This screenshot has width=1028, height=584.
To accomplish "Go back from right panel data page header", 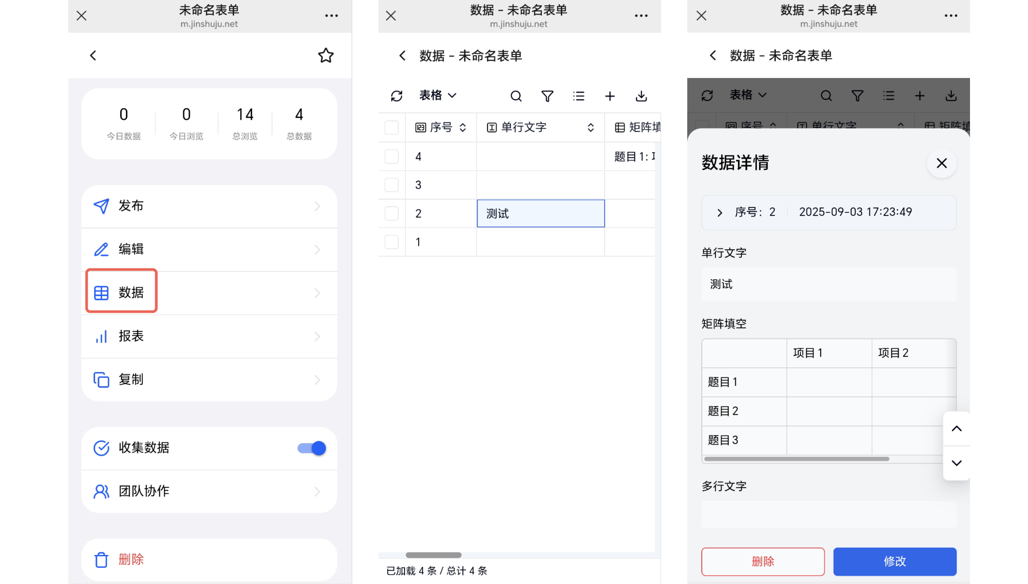I will tap(713, 55).
